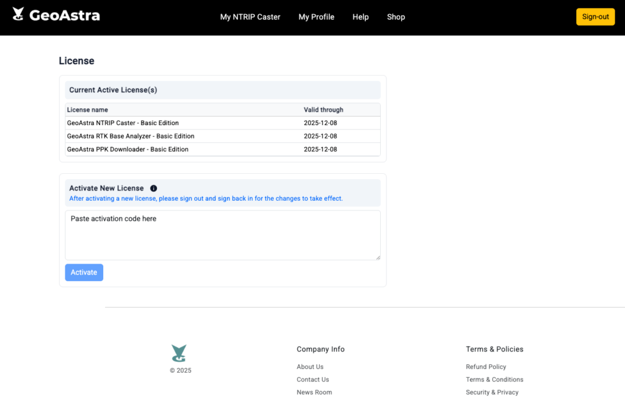Screen dimensions: 625x399
Task: Open Terms & Conditions link
Action: click(494, 379)
